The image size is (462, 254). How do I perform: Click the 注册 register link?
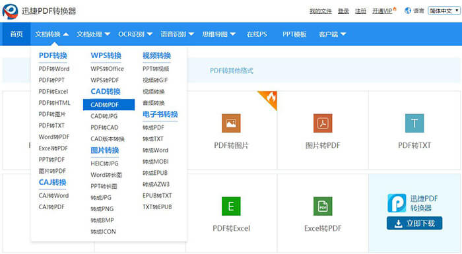(x=360, y=11)
